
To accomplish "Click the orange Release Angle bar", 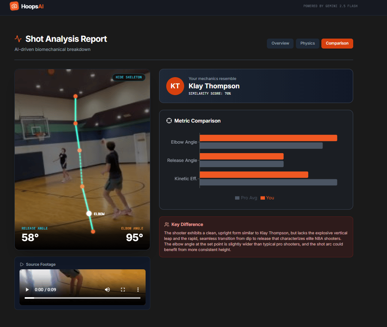I will point(242,156).
